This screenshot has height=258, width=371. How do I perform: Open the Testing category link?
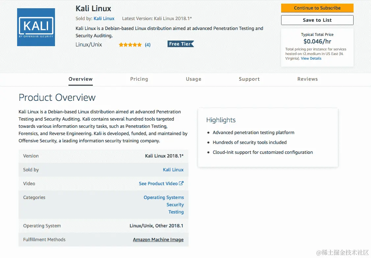coord(176,212)
